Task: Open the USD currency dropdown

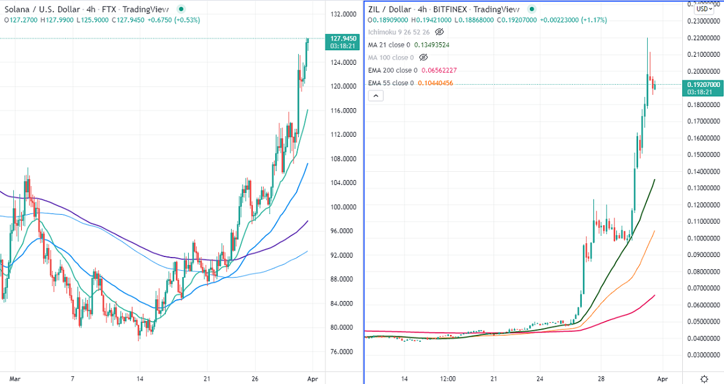Action: [x=702, y=8]
